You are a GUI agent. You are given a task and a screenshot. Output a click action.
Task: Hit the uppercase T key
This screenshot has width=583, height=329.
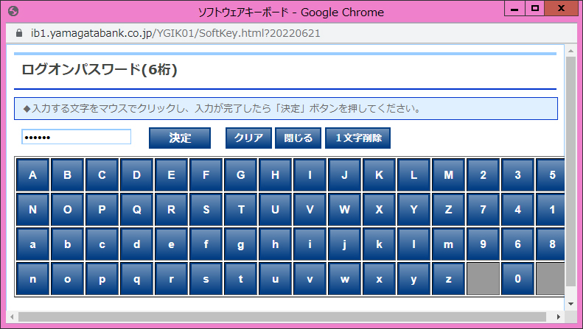click(x=240, y=210)
